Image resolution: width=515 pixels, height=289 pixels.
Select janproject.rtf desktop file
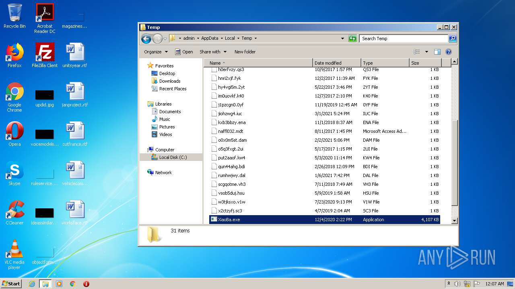click(75, 95)
